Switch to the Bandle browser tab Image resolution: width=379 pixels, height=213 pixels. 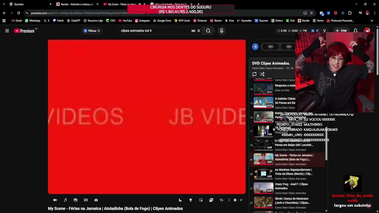click(78, 4)
